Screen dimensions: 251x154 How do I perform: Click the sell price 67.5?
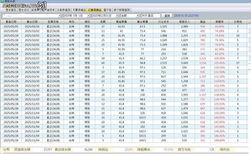tap(143, 27)
